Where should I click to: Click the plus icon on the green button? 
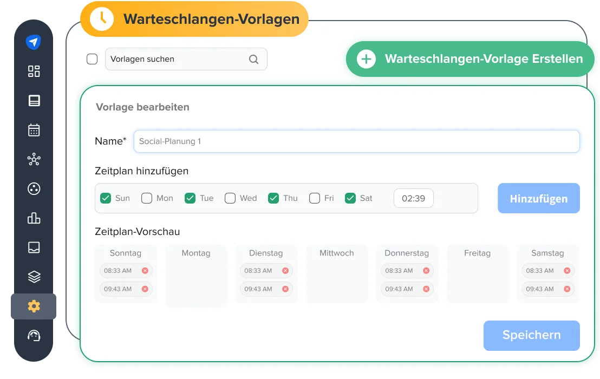point(366,59)
